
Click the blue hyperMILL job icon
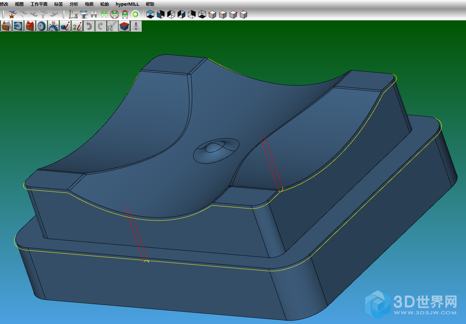click(18, 26)
